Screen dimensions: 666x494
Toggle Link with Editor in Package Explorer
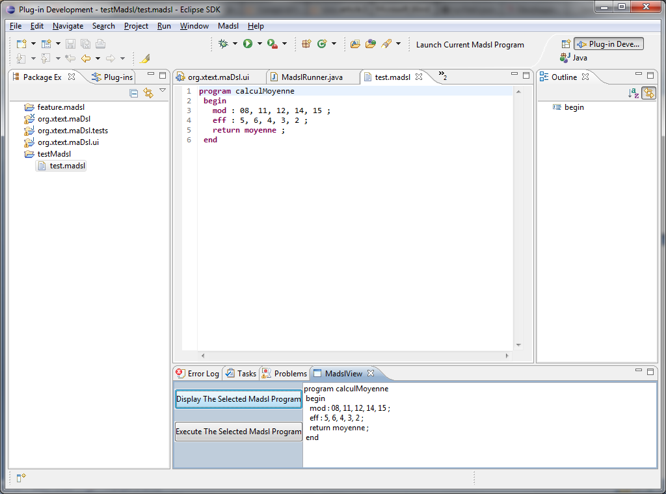pos(148,93)
